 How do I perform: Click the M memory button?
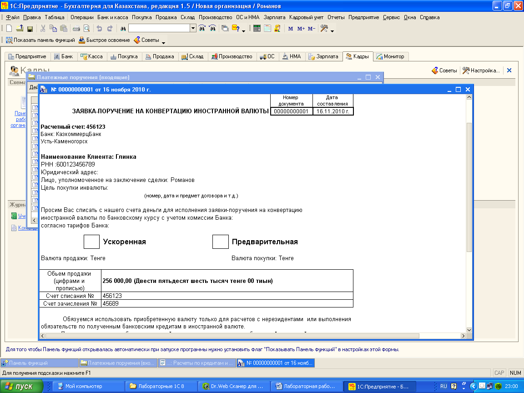290,29
